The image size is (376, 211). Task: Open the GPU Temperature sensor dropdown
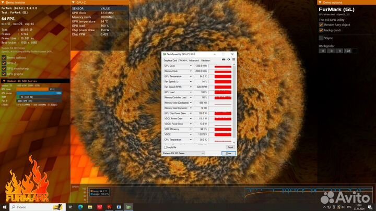click(191, 76)
